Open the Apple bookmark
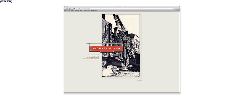 click(72, 10)
